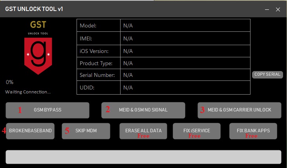Run the SKIP MDM function
The height and width of the screenshot is (168, 287).
(x=86, y=131)
